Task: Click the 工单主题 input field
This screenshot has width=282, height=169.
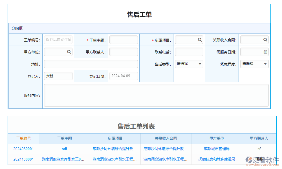Action: click(x=123, y=39)
